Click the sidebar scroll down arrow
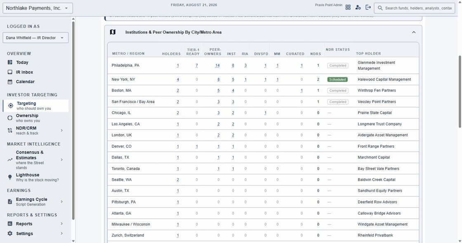The width and height of the screenshot is (462, 243). click(x=73, y=241)
